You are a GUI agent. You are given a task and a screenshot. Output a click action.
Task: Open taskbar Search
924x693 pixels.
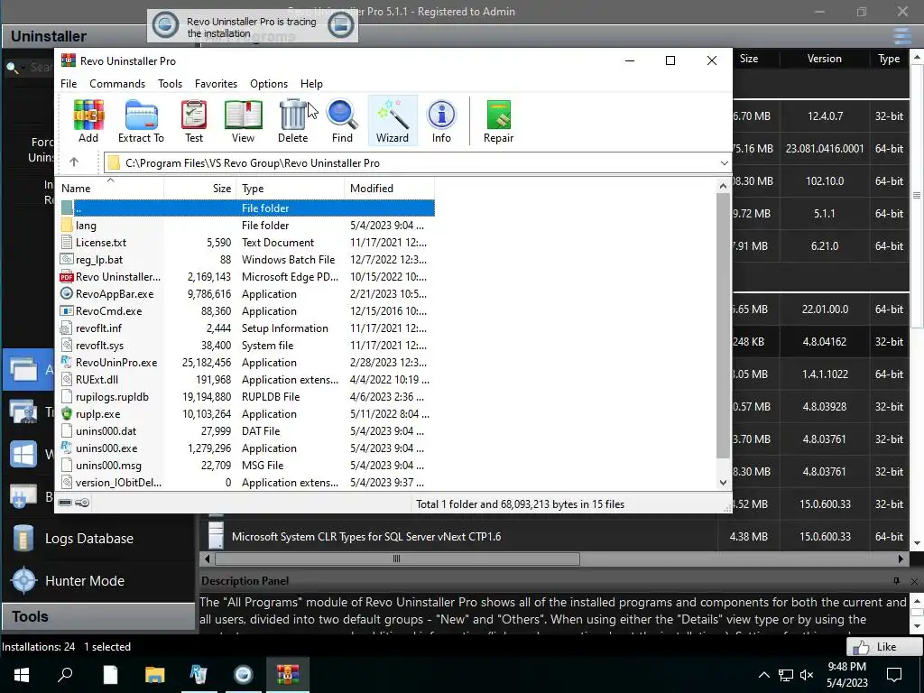(x=65, y=675)
